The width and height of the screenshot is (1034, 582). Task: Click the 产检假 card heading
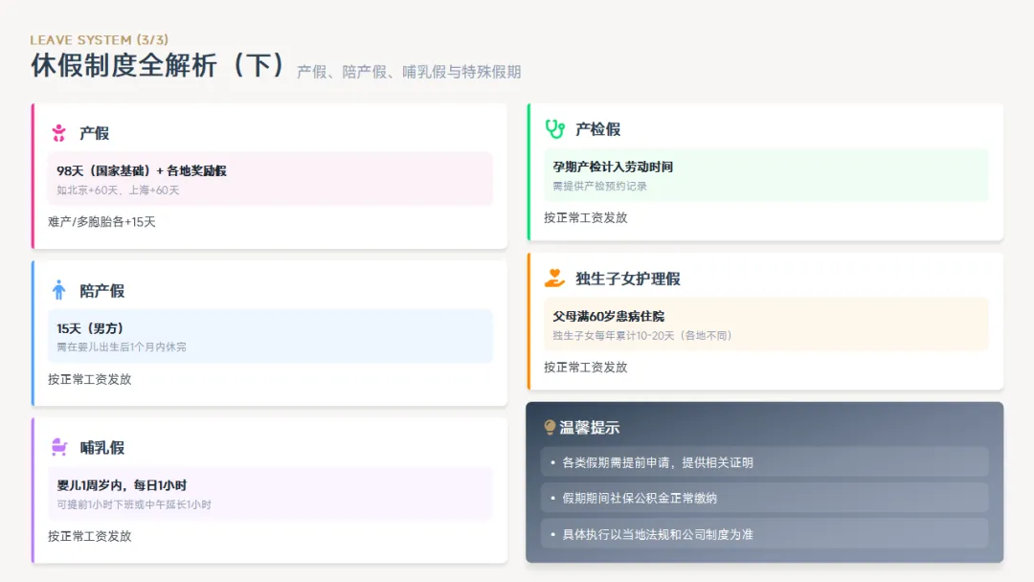598,129
